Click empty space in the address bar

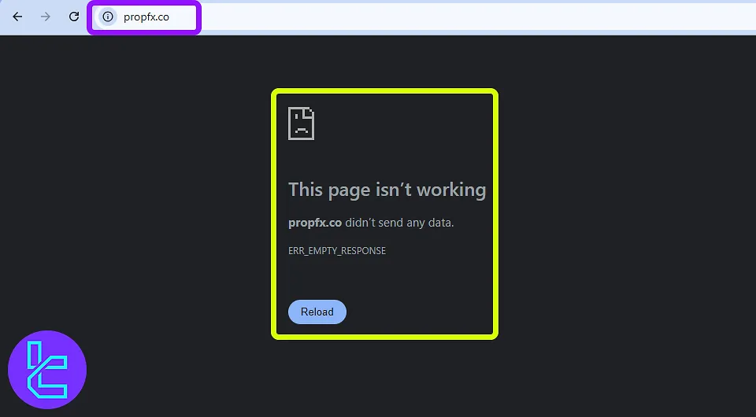tap(472, 17)
